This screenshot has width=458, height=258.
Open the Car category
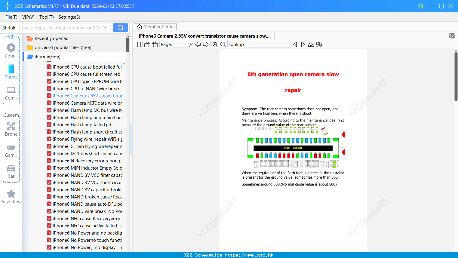[x=11, y=172]
